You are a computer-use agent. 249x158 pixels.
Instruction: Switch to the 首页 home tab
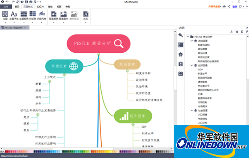click(17, 7)
